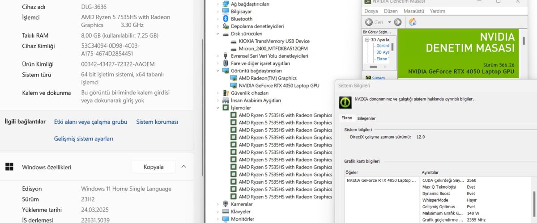Collapse the İşlemciler processors node

(x=218, y=108)
